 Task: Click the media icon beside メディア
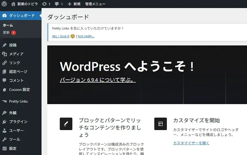(4, 54)
